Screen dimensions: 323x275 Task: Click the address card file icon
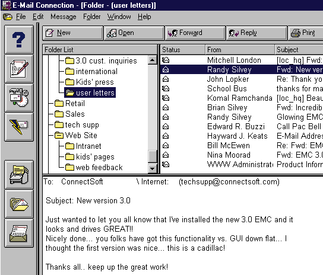tap(19, 233)
